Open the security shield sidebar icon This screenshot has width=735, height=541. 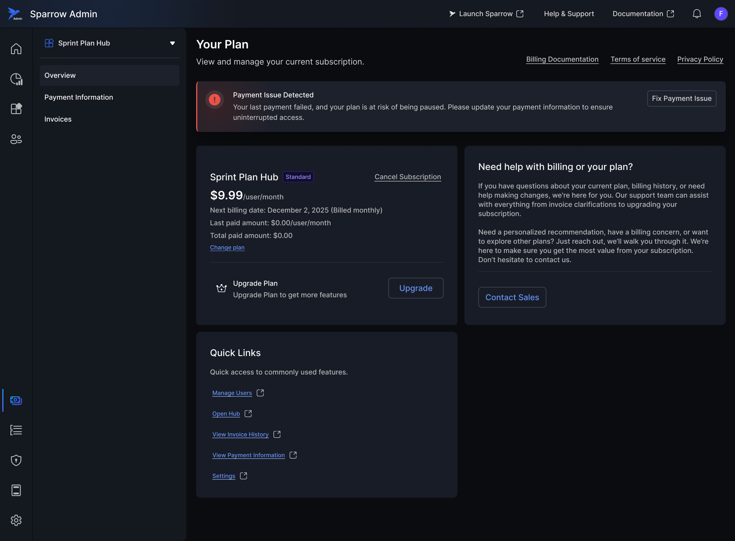(16, 460)
